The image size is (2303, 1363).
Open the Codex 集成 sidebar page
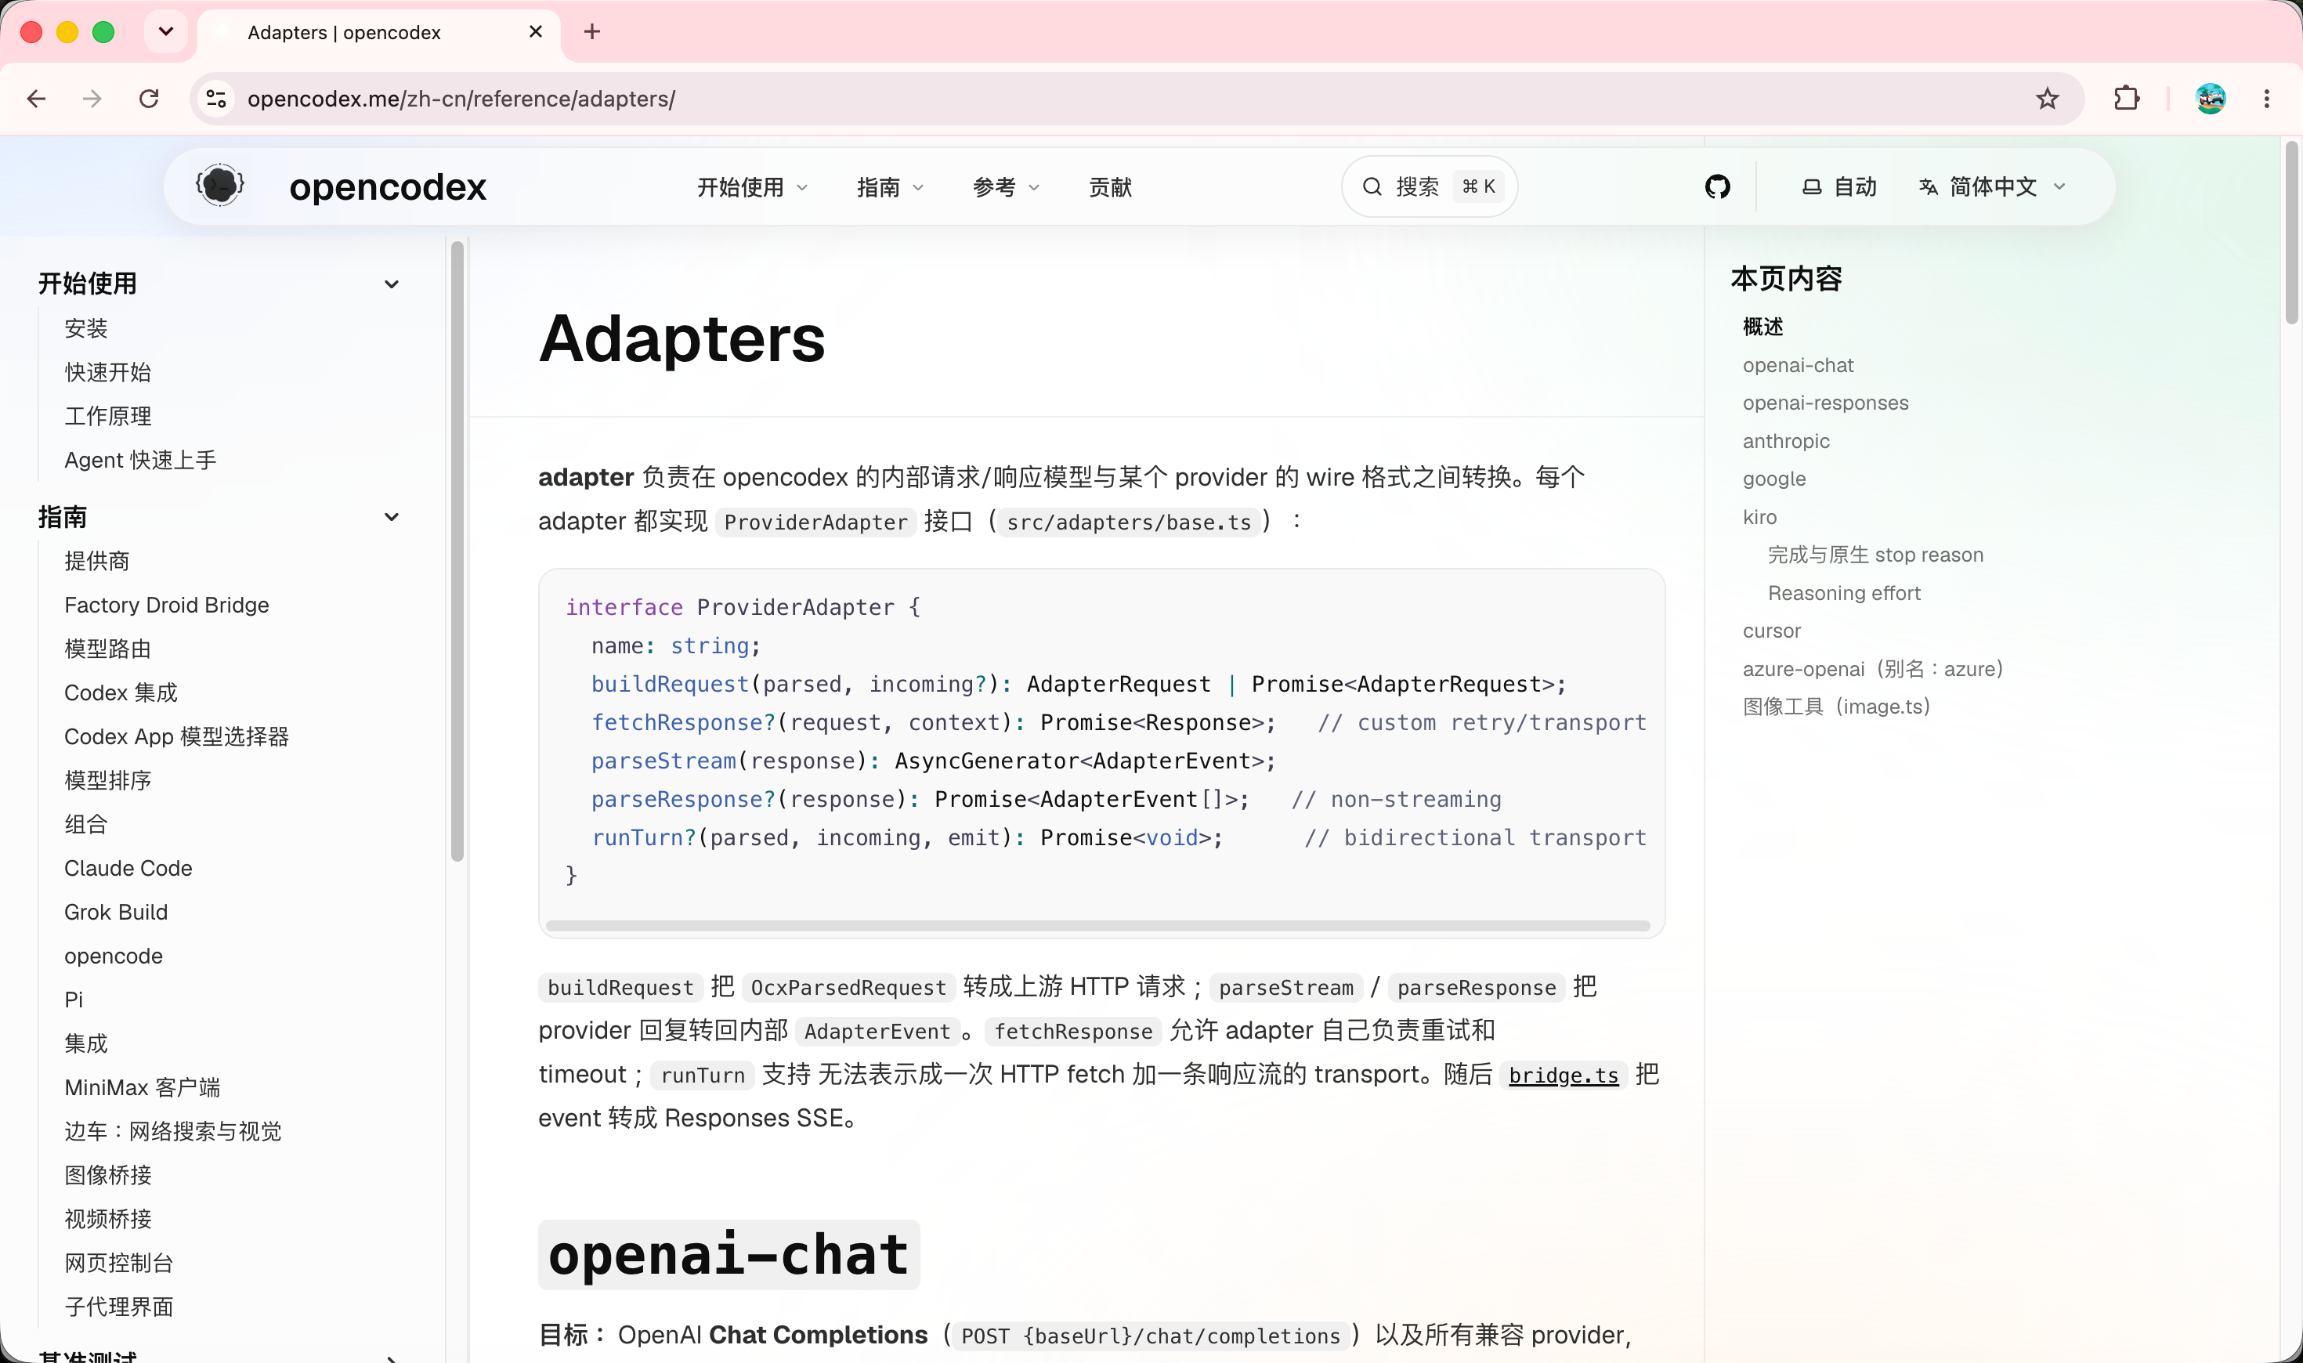pos(121,692)
